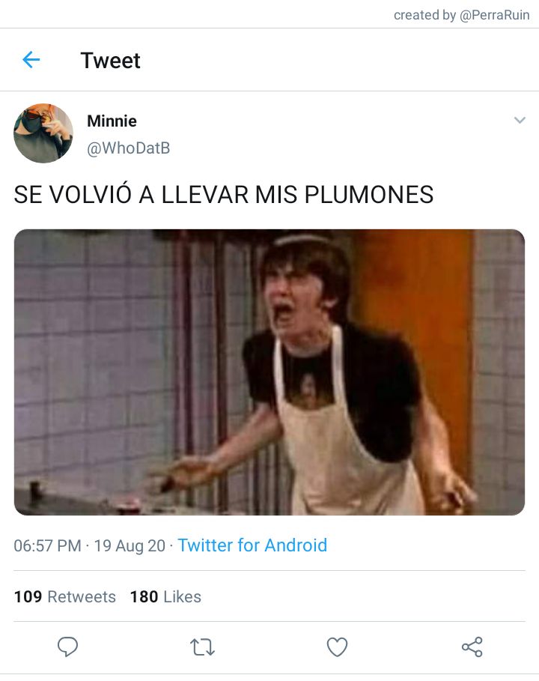Go back using the blue arrow
The image size is (539, 681).
(31, 60)
